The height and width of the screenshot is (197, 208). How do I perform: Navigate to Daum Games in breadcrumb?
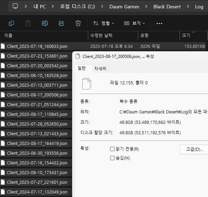click(x=124, y=7)
